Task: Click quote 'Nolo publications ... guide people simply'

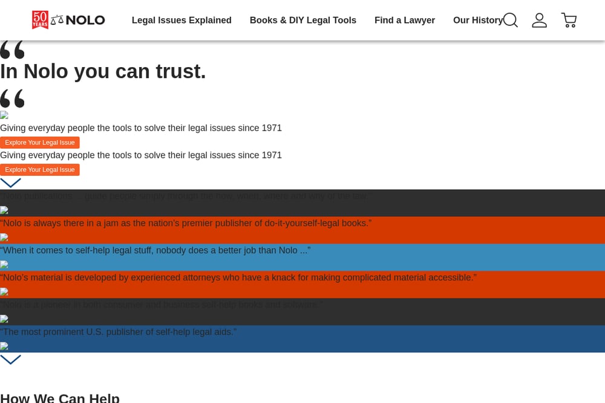Action: (184, 196)
